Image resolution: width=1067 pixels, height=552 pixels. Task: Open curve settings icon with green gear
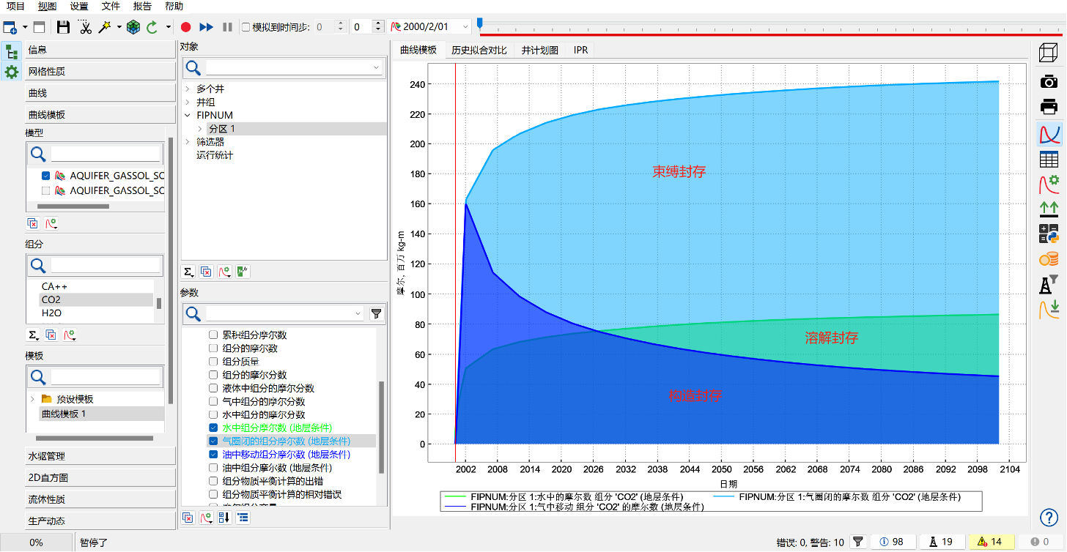pos(1049,184)
